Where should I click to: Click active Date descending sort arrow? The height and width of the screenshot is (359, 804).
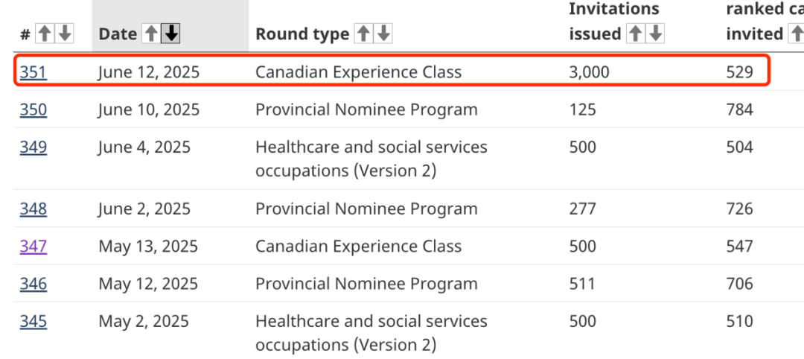click(x=171, y=34)
